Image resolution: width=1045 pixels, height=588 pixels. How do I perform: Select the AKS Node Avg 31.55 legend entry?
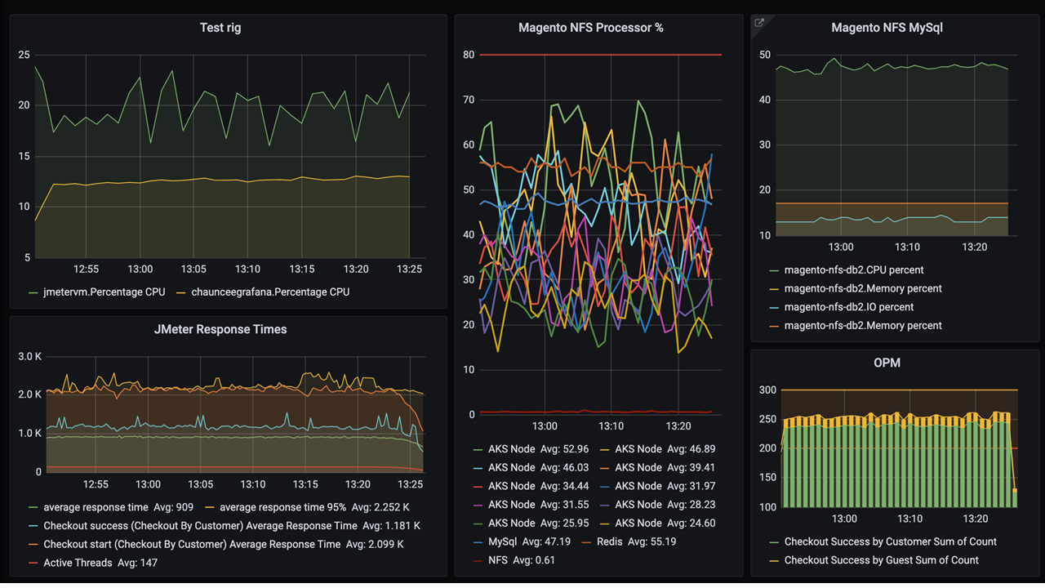click(531, 505)
